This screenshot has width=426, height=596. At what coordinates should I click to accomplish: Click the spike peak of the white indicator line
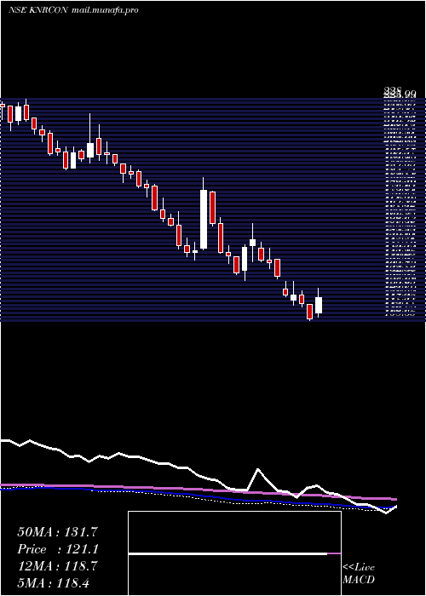(x=258, y=469)
